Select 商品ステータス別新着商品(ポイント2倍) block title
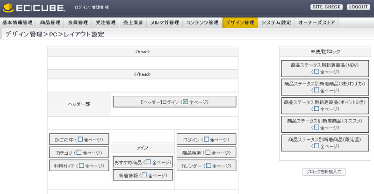Viewport: 374px width, 194px height. click(325, 102)
